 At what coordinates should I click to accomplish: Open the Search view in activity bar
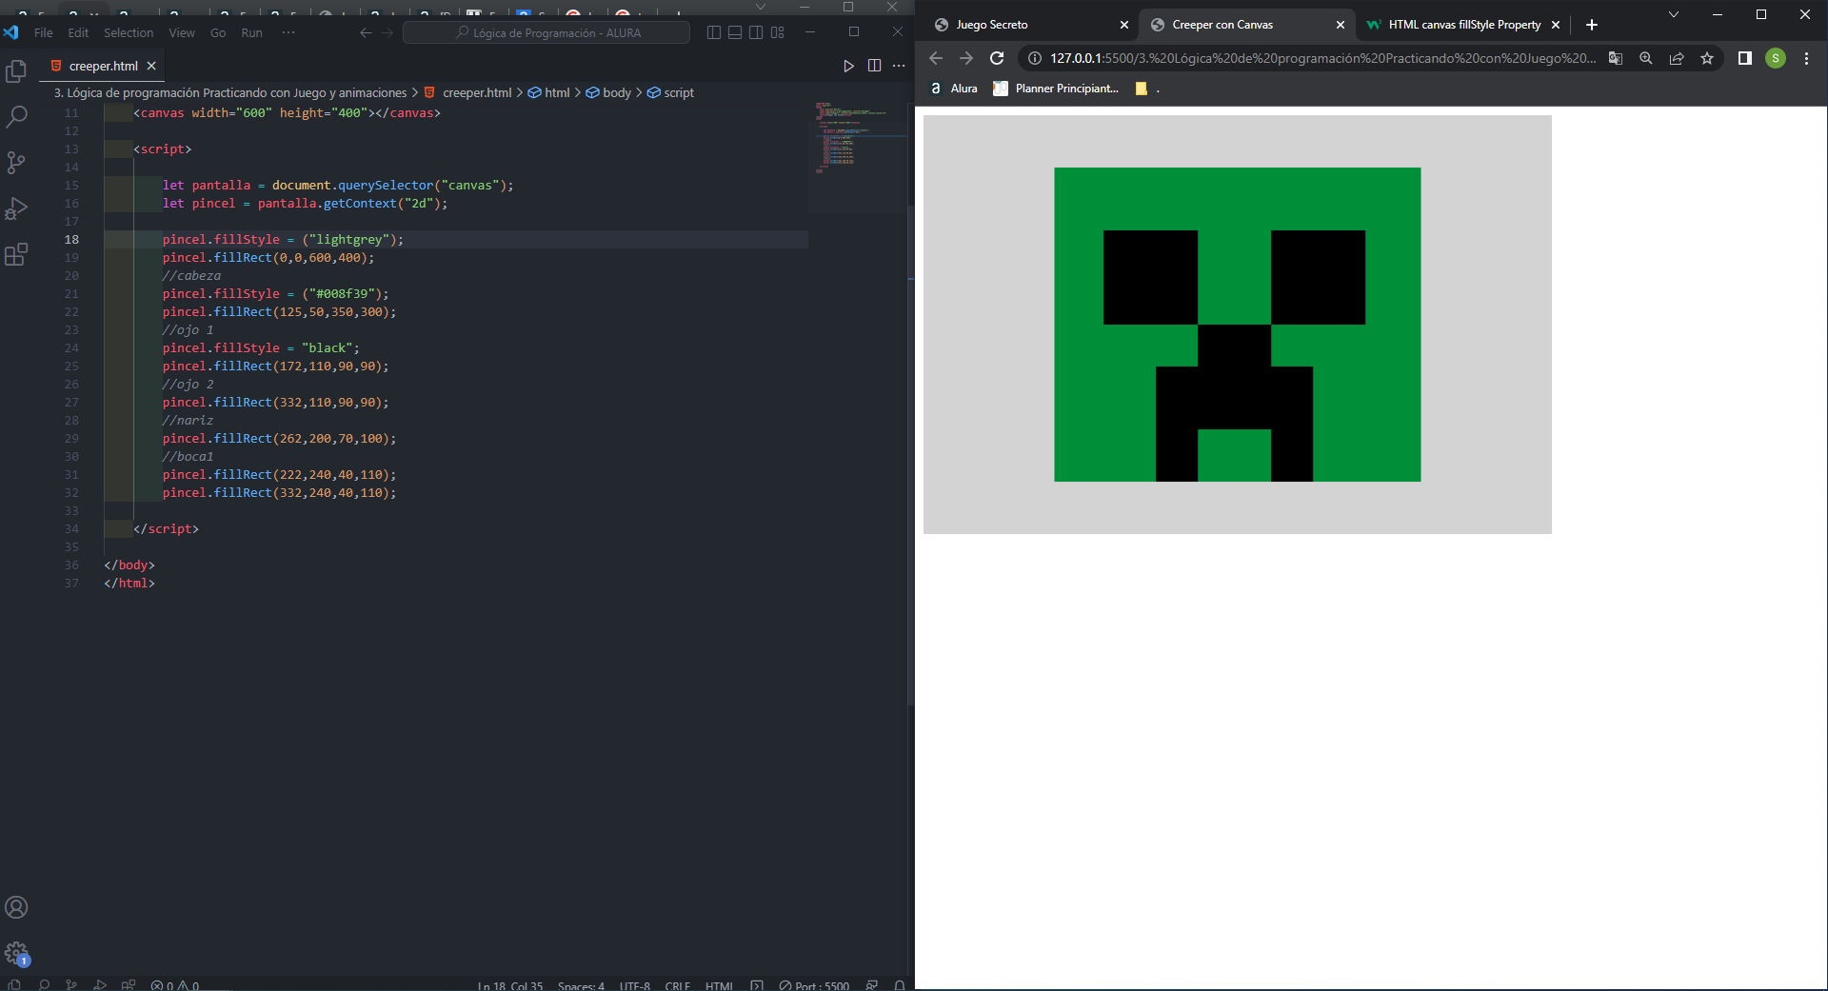point(16,117)
